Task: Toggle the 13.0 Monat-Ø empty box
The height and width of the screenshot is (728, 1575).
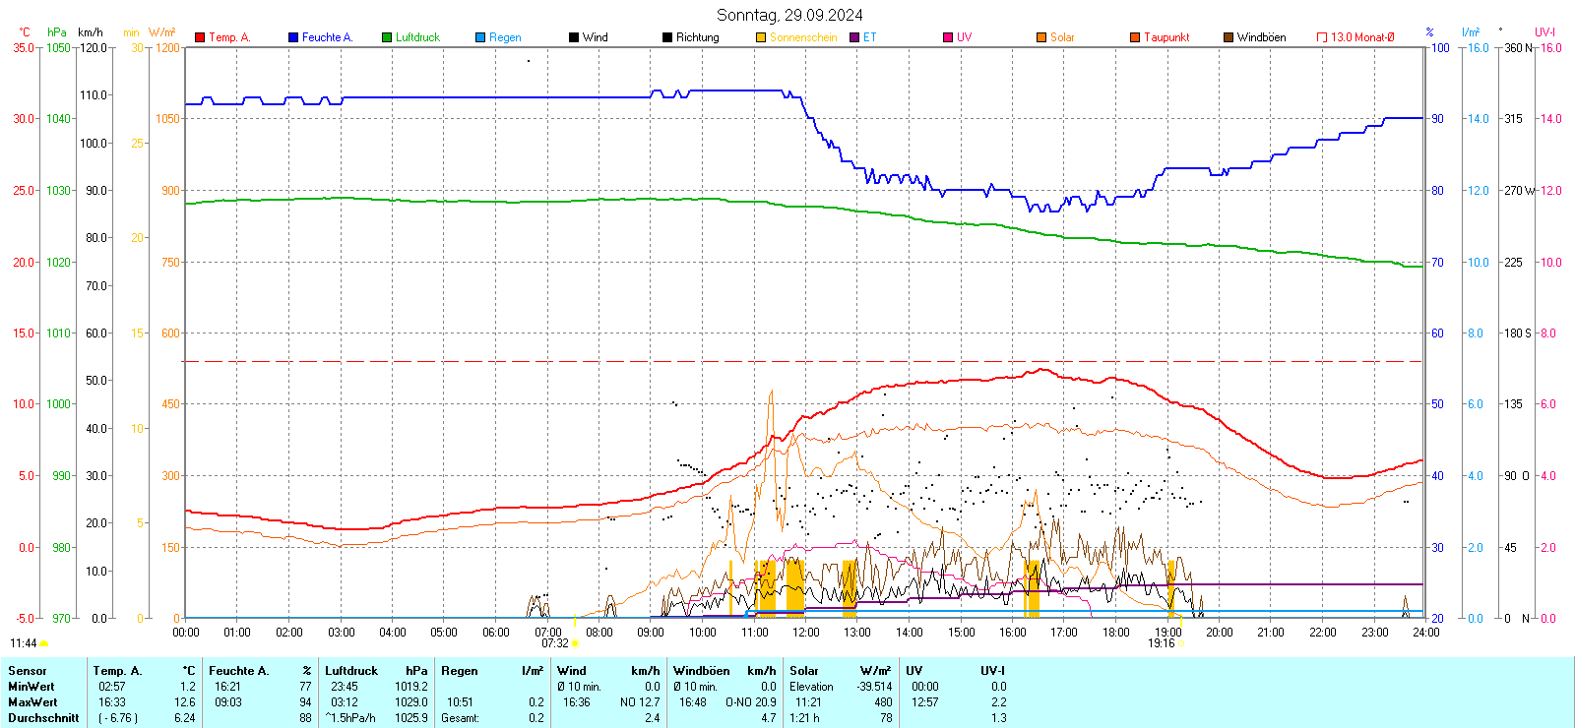Action: [x=1322, y=37]
